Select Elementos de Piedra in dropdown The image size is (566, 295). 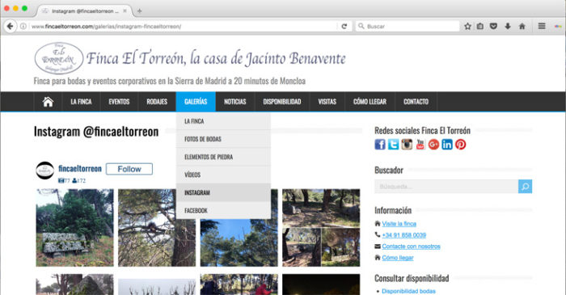(223, 157)
